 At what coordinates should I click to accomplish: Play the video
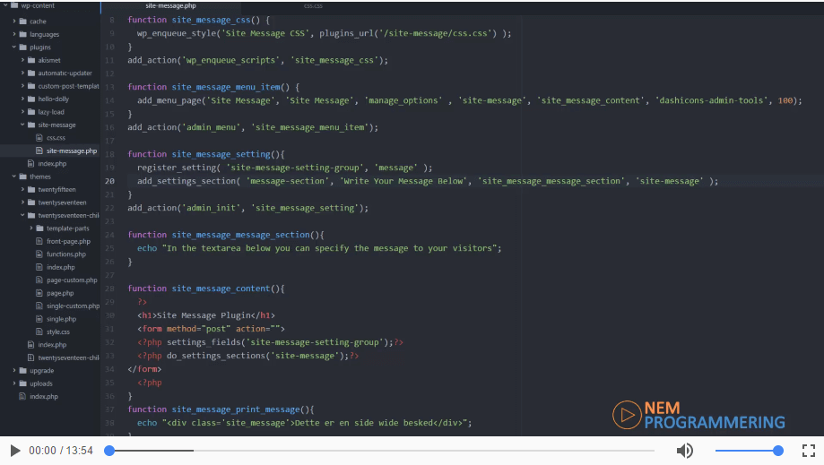point(15,451)
